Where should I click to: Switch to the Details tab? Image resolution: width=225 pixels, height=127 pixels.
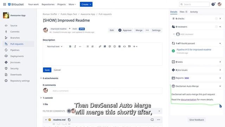(x=174, y=12)
